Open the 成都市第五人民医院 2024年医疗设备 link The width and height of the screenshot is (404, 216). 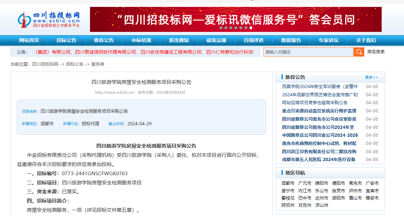pyautogui.click(x=319, y=159)
